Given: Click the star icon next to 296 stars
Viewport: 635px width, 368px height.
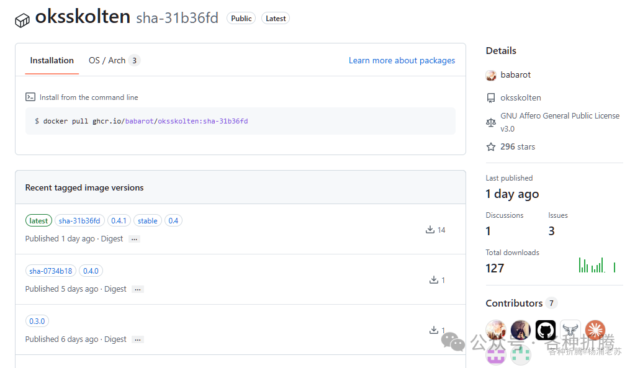Looking at the screenshot, I should coord(491,146).
